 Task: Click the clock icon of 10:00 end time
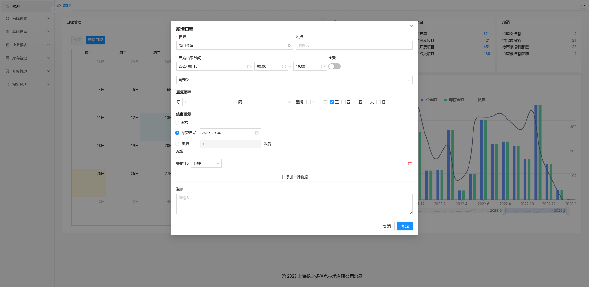pos(323,66)
